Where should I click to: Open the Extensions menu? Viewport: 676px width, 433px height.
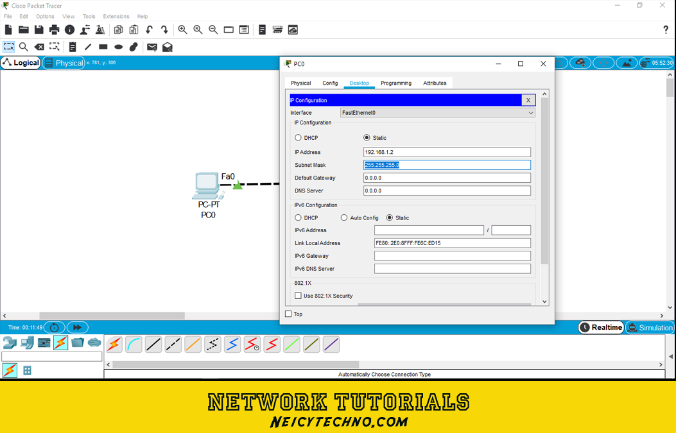pyautogui.click(x=116, y=17)
